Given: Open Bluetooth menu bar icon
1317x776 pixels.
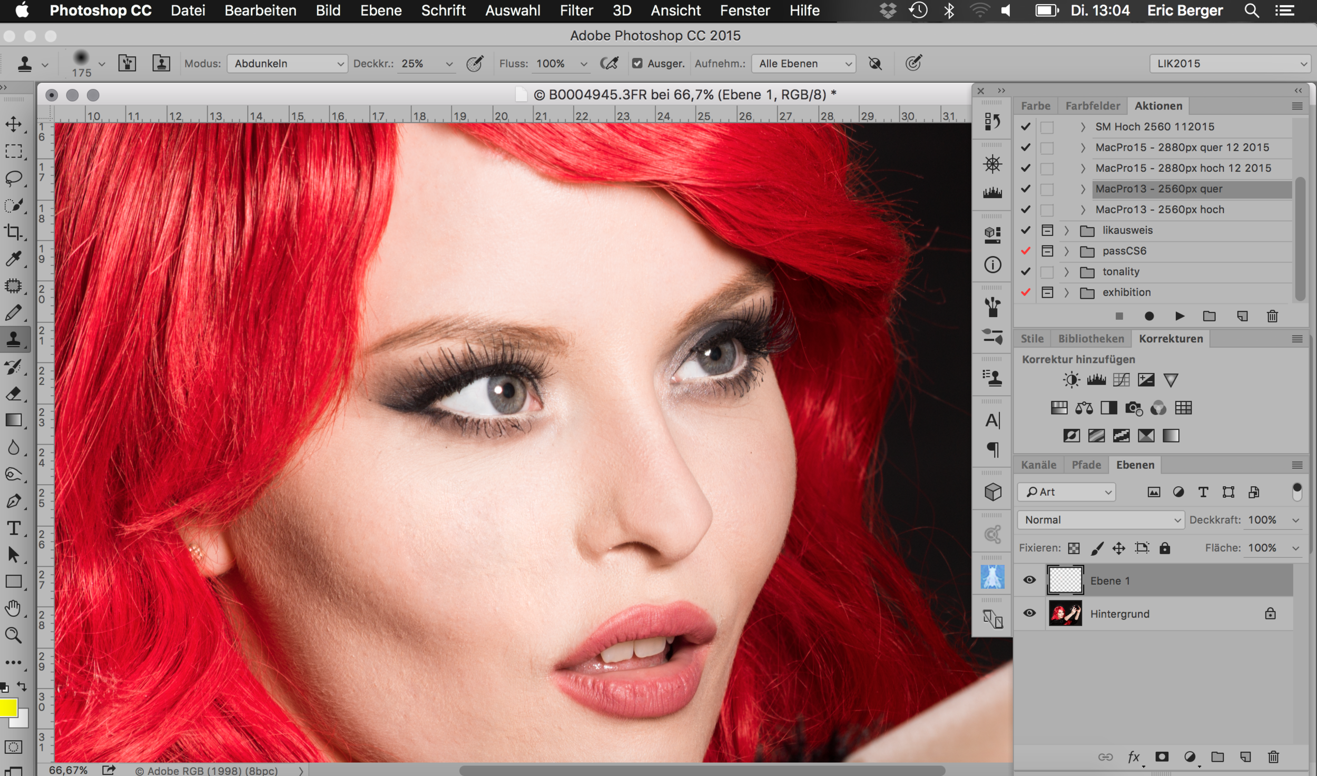Looking at the screenshot, I should tap(949, 11).
